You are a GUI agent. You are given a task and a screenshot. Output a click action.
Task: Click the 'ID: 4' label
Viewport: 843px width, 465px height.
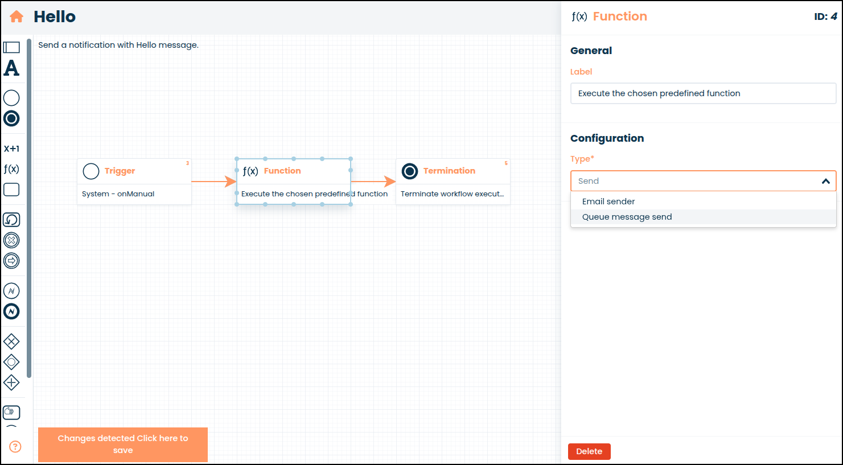(825, 17)
